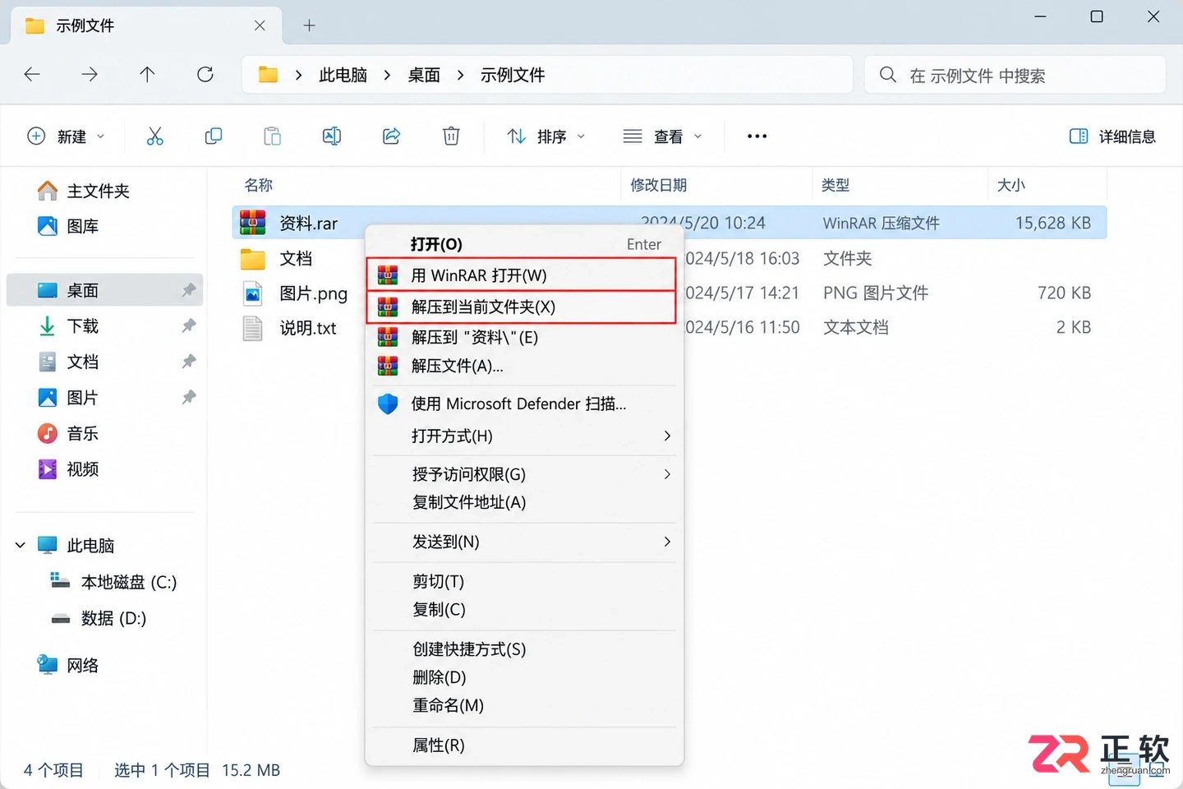Sort by 大小 column header
The width and height of the screenshot is (1183, 789).
point(1010,185)
